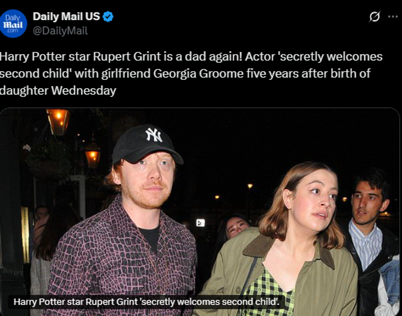Open the article card caption 'secretly welcomes second child'
402x316 pixels.
pos(146,302)
